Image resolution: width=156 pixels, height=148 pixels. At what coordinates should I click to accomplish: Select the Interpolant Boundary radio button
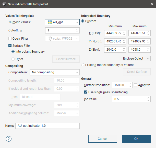tap(13, 52)
